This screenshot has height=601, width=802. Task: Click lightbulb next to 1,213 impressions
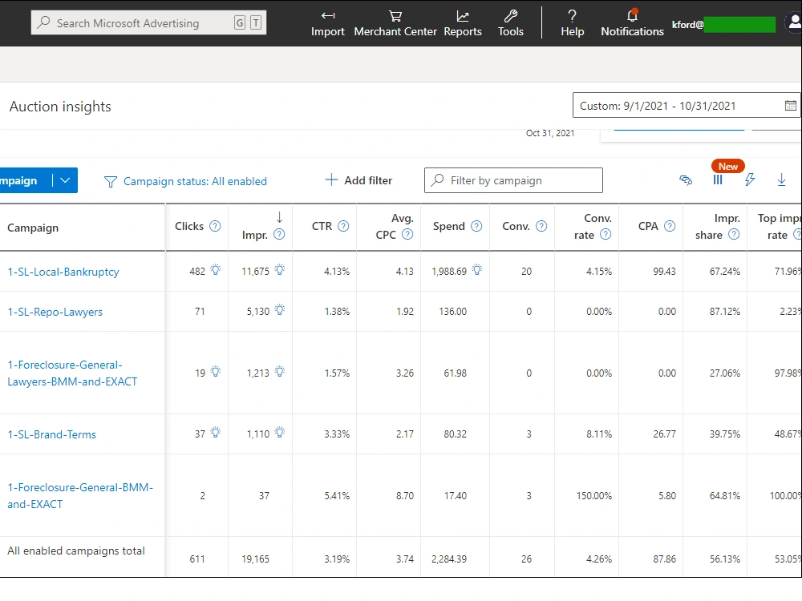tap(280, 371)
